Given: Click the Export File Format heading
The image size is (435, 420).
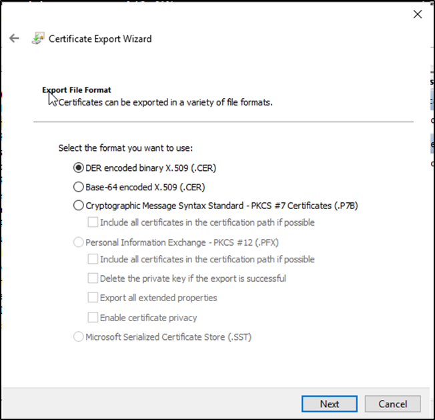Looking at the screenshot, I should [77, 89].
